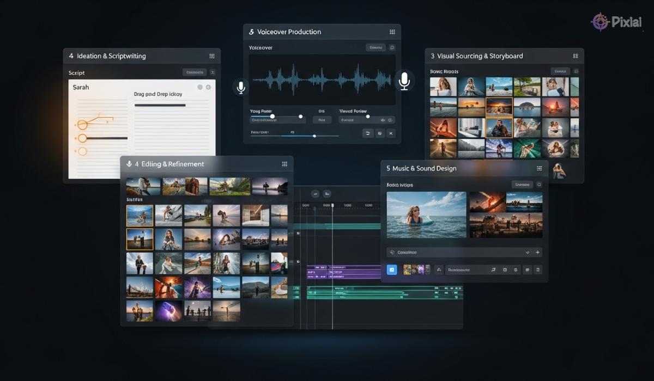The width and height of the screenshot is (654, 381).
Task: Click the button right of the Voiceover label
Action: point(376,48)
